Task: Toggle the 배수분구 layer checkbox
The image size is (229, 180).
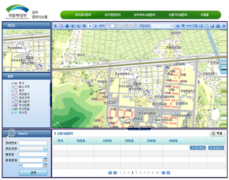Action: [13, 102]
